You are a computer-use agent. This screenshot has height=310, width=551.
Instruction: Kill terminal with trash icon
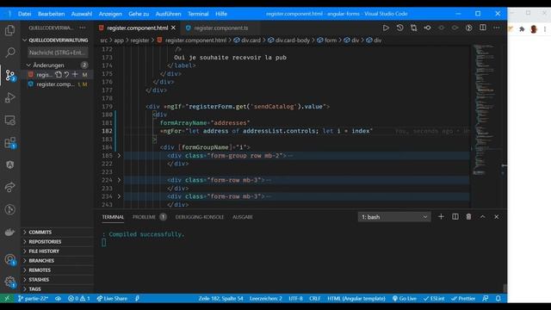[468, 217]
